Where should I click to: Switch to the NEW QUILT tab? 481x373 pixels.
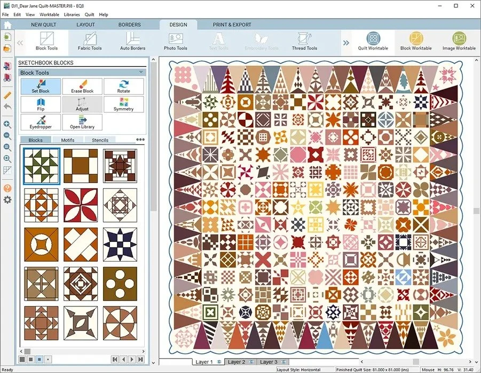[44, 25]
